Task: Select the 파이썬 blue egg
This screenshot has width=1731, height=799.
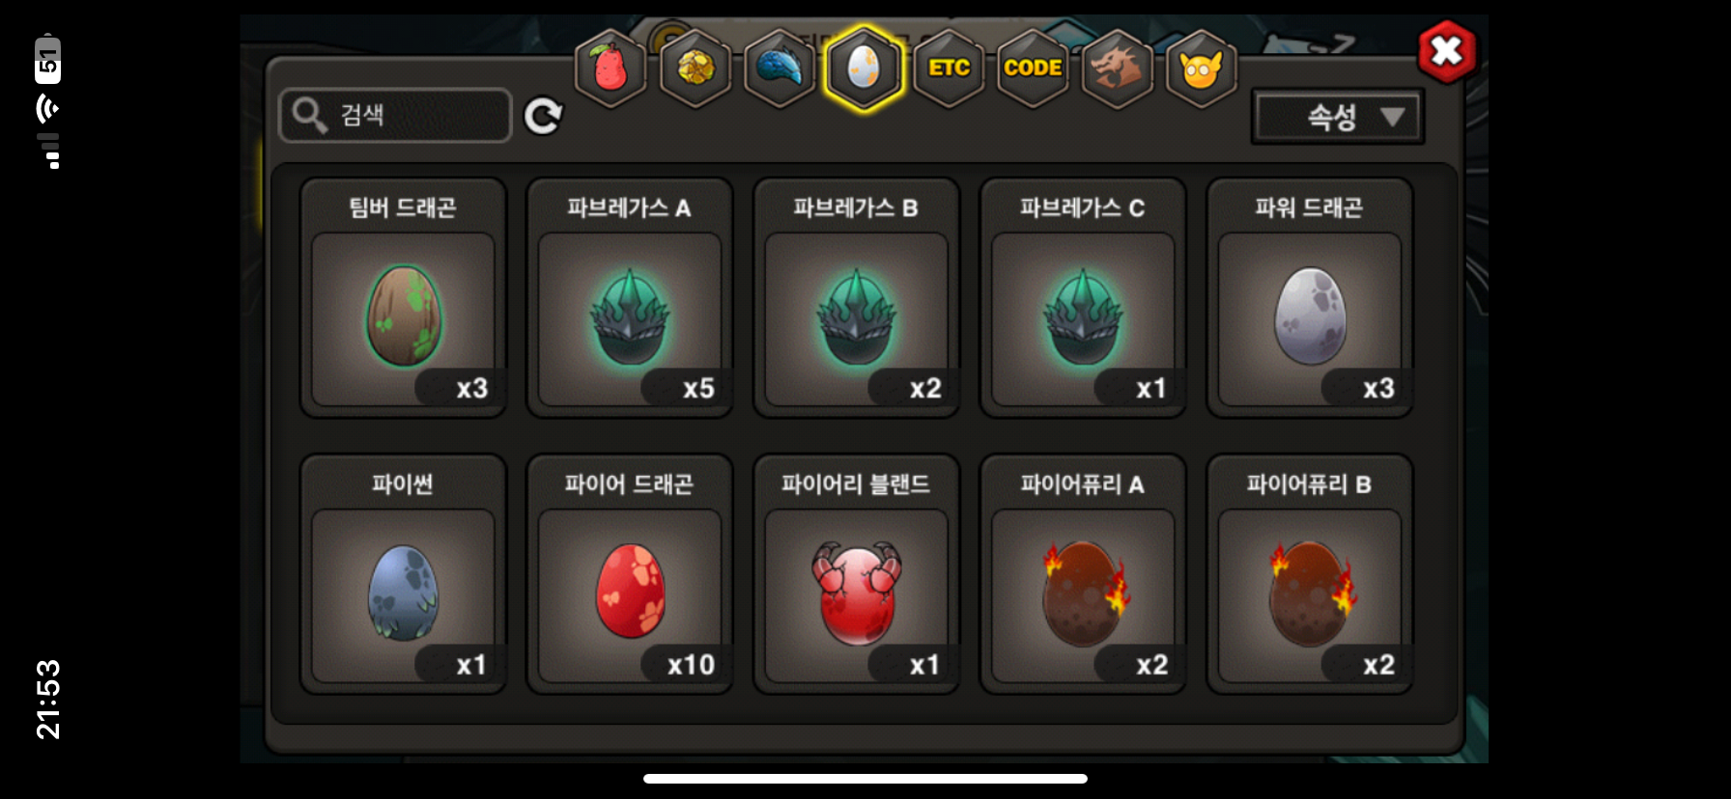Action: coord(403,574)
